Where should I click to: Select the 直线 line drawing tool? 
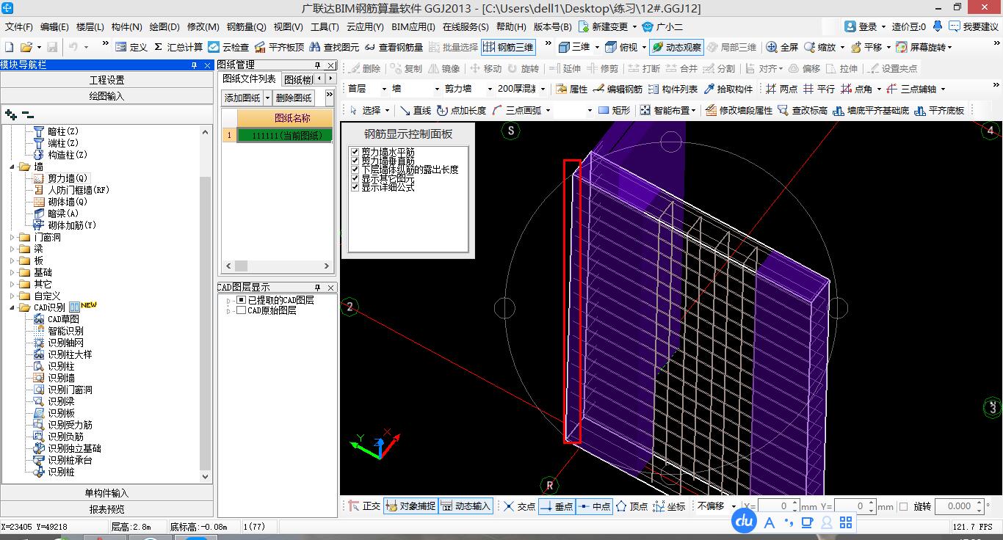pos(416,110)
